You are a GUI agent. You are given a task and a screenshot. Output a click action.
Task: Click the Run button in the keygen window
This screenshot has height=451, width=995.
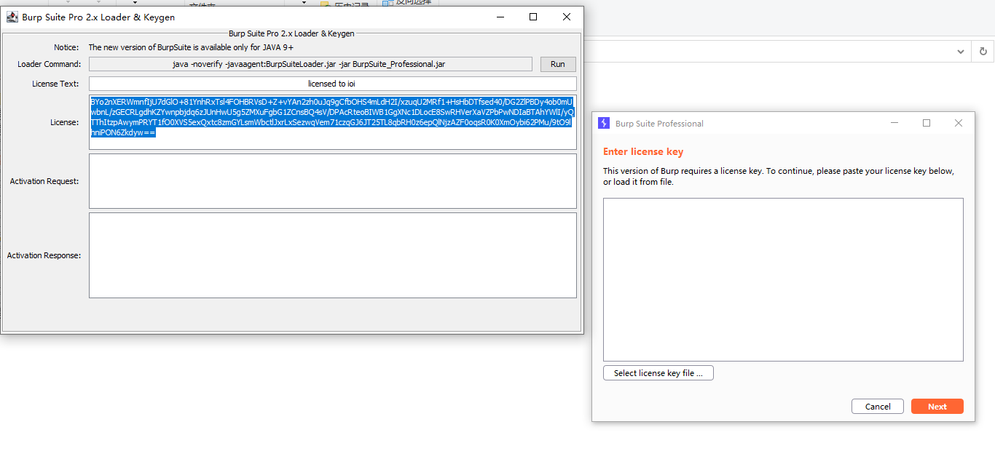click(558, 64)
